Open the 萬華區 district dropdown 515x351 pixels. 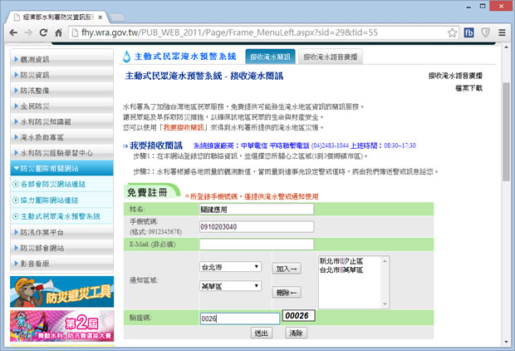point(229,286)
